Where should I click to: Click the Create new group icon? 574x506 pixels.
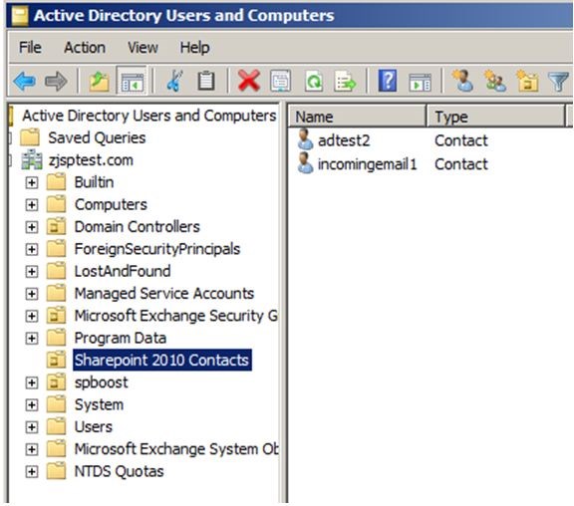[495, 81]
